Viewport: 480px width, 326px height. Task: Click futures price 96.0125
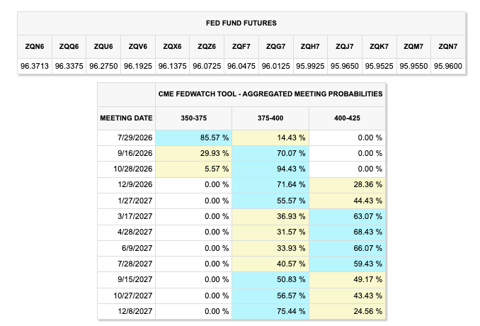[x=276, y=66]
